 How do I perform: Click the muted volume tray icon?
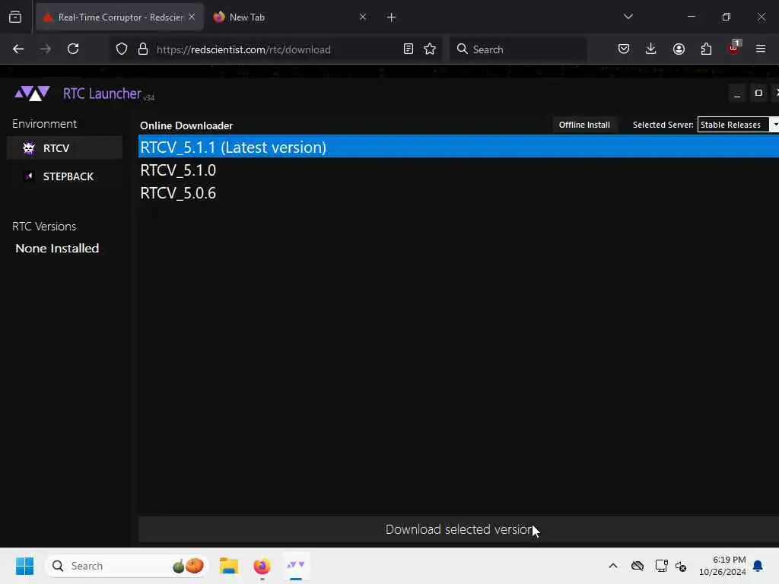pyautogui.click(x=681, y=566)
